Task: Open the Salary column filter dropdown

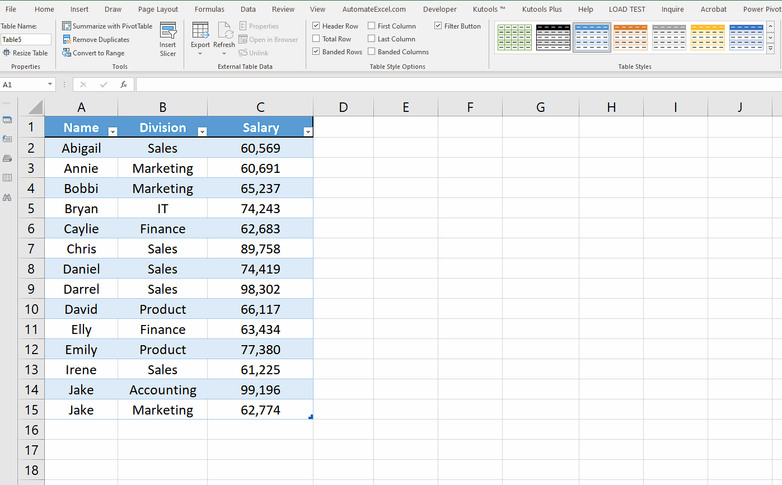Action: click(x=307, y=131)
